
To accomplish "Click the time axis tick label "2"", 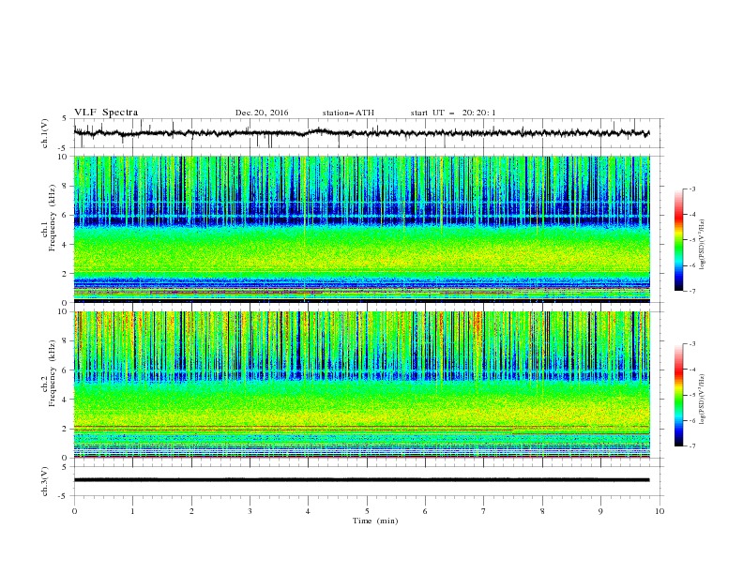I will (191, 511).
